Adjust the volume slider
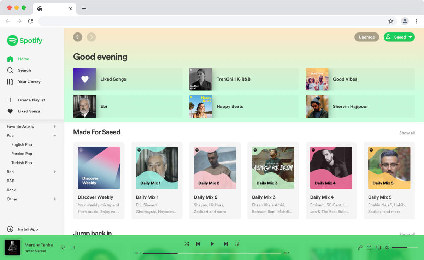424x260 pixels. point(405,248)
